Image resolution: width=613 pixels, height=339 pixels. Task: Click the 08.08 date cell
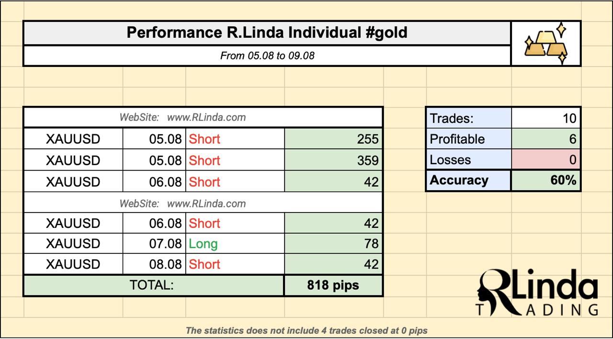pos(154,264)
